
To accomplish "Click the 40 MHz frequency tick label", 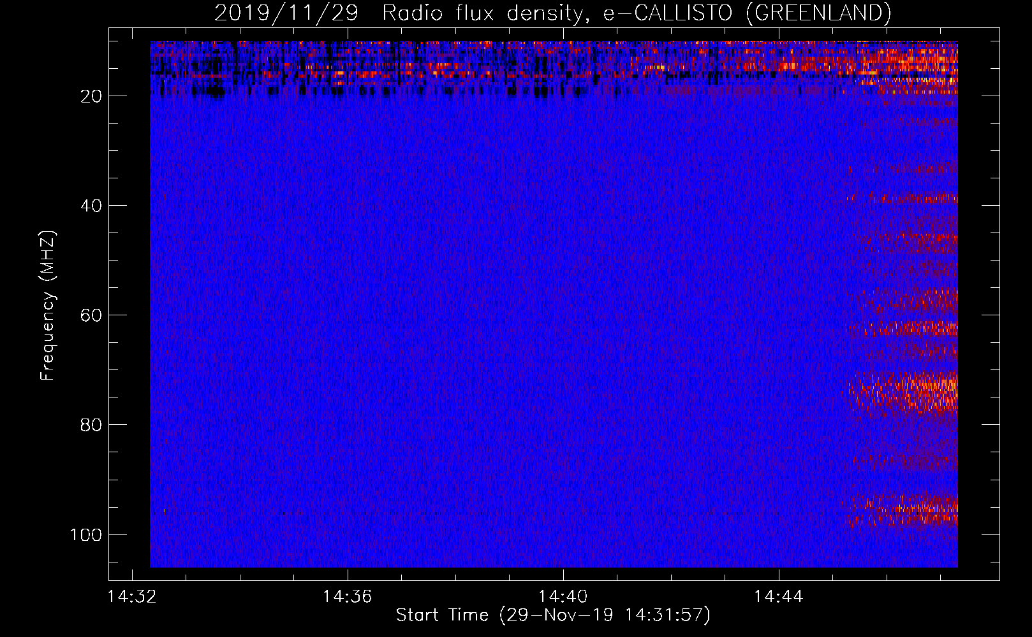I will tap(91, 206).
